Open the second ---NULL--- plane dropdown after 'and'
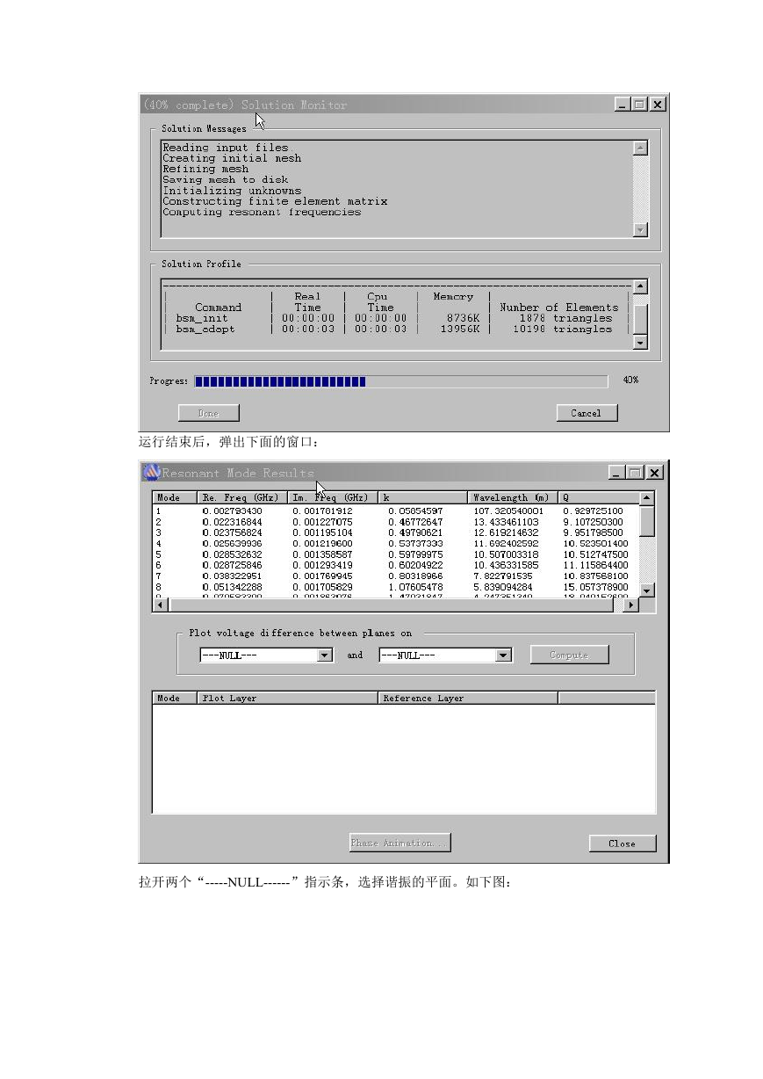The height and width of the screenshot is (1079, 763). pos(503,655)
